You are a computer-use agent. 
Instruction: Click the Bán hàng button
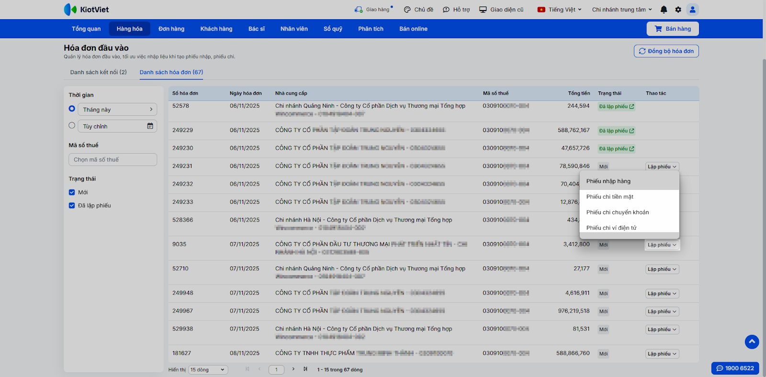[672, 29]
